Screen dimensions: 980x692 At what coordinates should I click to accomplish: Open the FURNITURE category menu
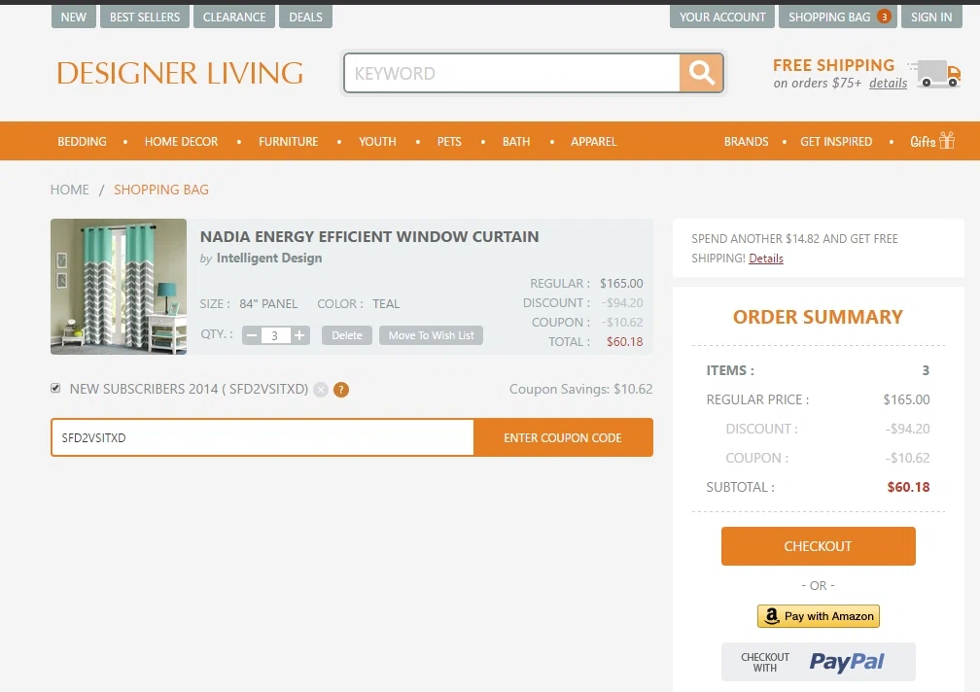(288, 142)
